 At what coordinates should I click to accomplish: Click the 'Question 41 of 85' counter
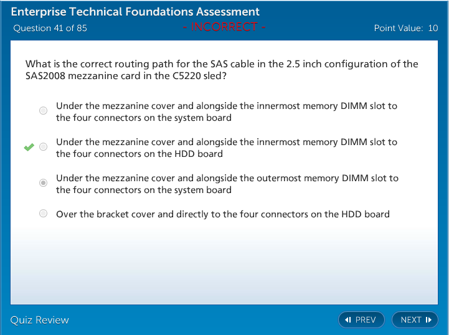point(50,28)
